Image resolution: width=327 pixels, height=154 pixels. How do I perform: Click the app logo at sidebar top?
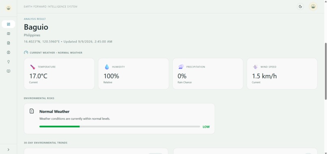9,8
